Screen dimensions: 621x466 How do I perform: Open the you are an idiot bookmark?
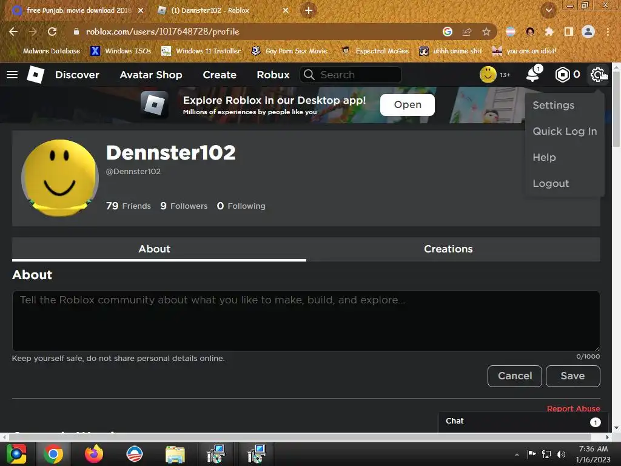(525, 51)
